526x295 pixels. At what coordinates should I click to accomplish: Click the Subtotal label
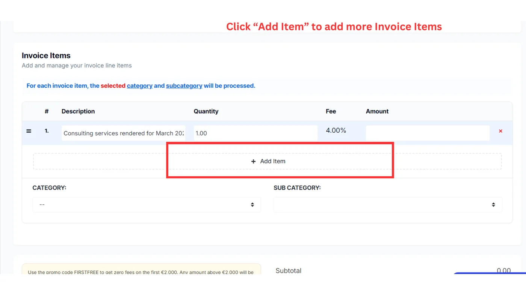(x=289, y=271)
